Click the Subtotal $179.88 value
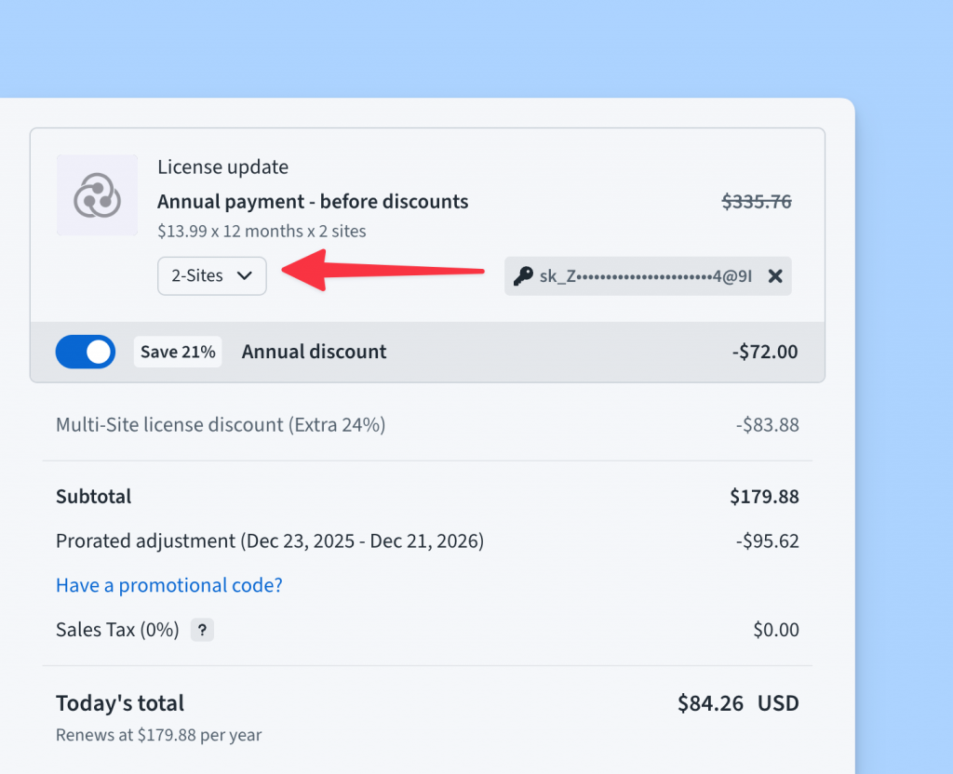This screenshot has width=953, height=774. (765, 496)
